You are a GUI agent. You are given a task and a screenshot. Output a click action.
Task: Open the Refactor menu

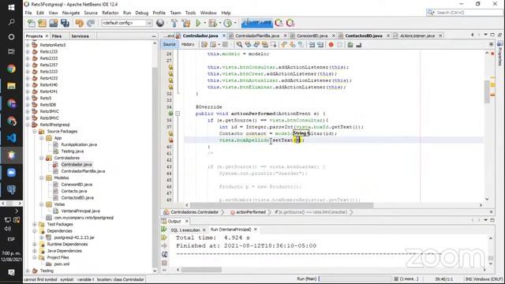click(x=110, y=13)
